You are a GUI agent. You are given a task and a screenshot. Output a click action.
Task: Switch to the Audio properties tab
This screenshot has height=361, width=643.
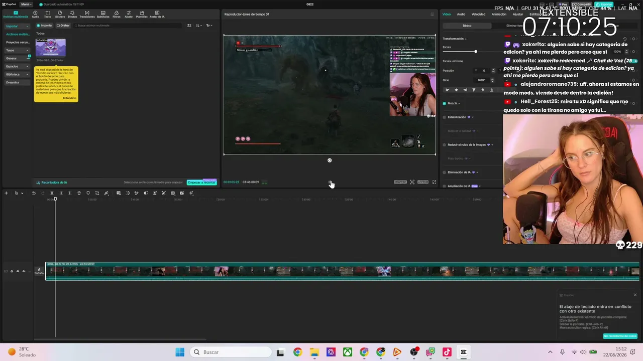tap(461, 14)
